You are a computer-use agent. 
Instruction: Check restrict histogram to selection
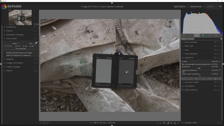5,55
